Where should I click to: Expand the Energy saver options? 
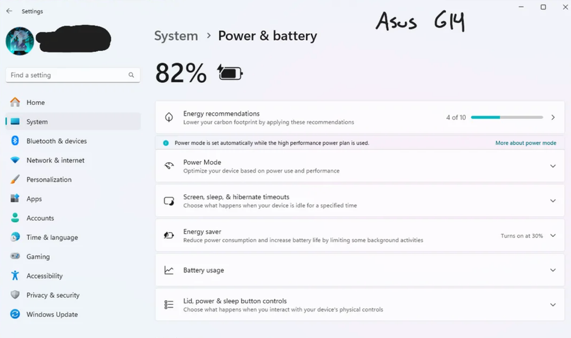coord(552,235)
